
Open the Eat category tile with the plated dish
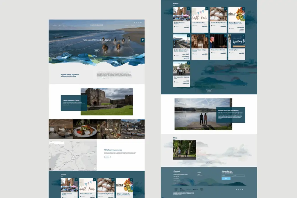point(85,129)
